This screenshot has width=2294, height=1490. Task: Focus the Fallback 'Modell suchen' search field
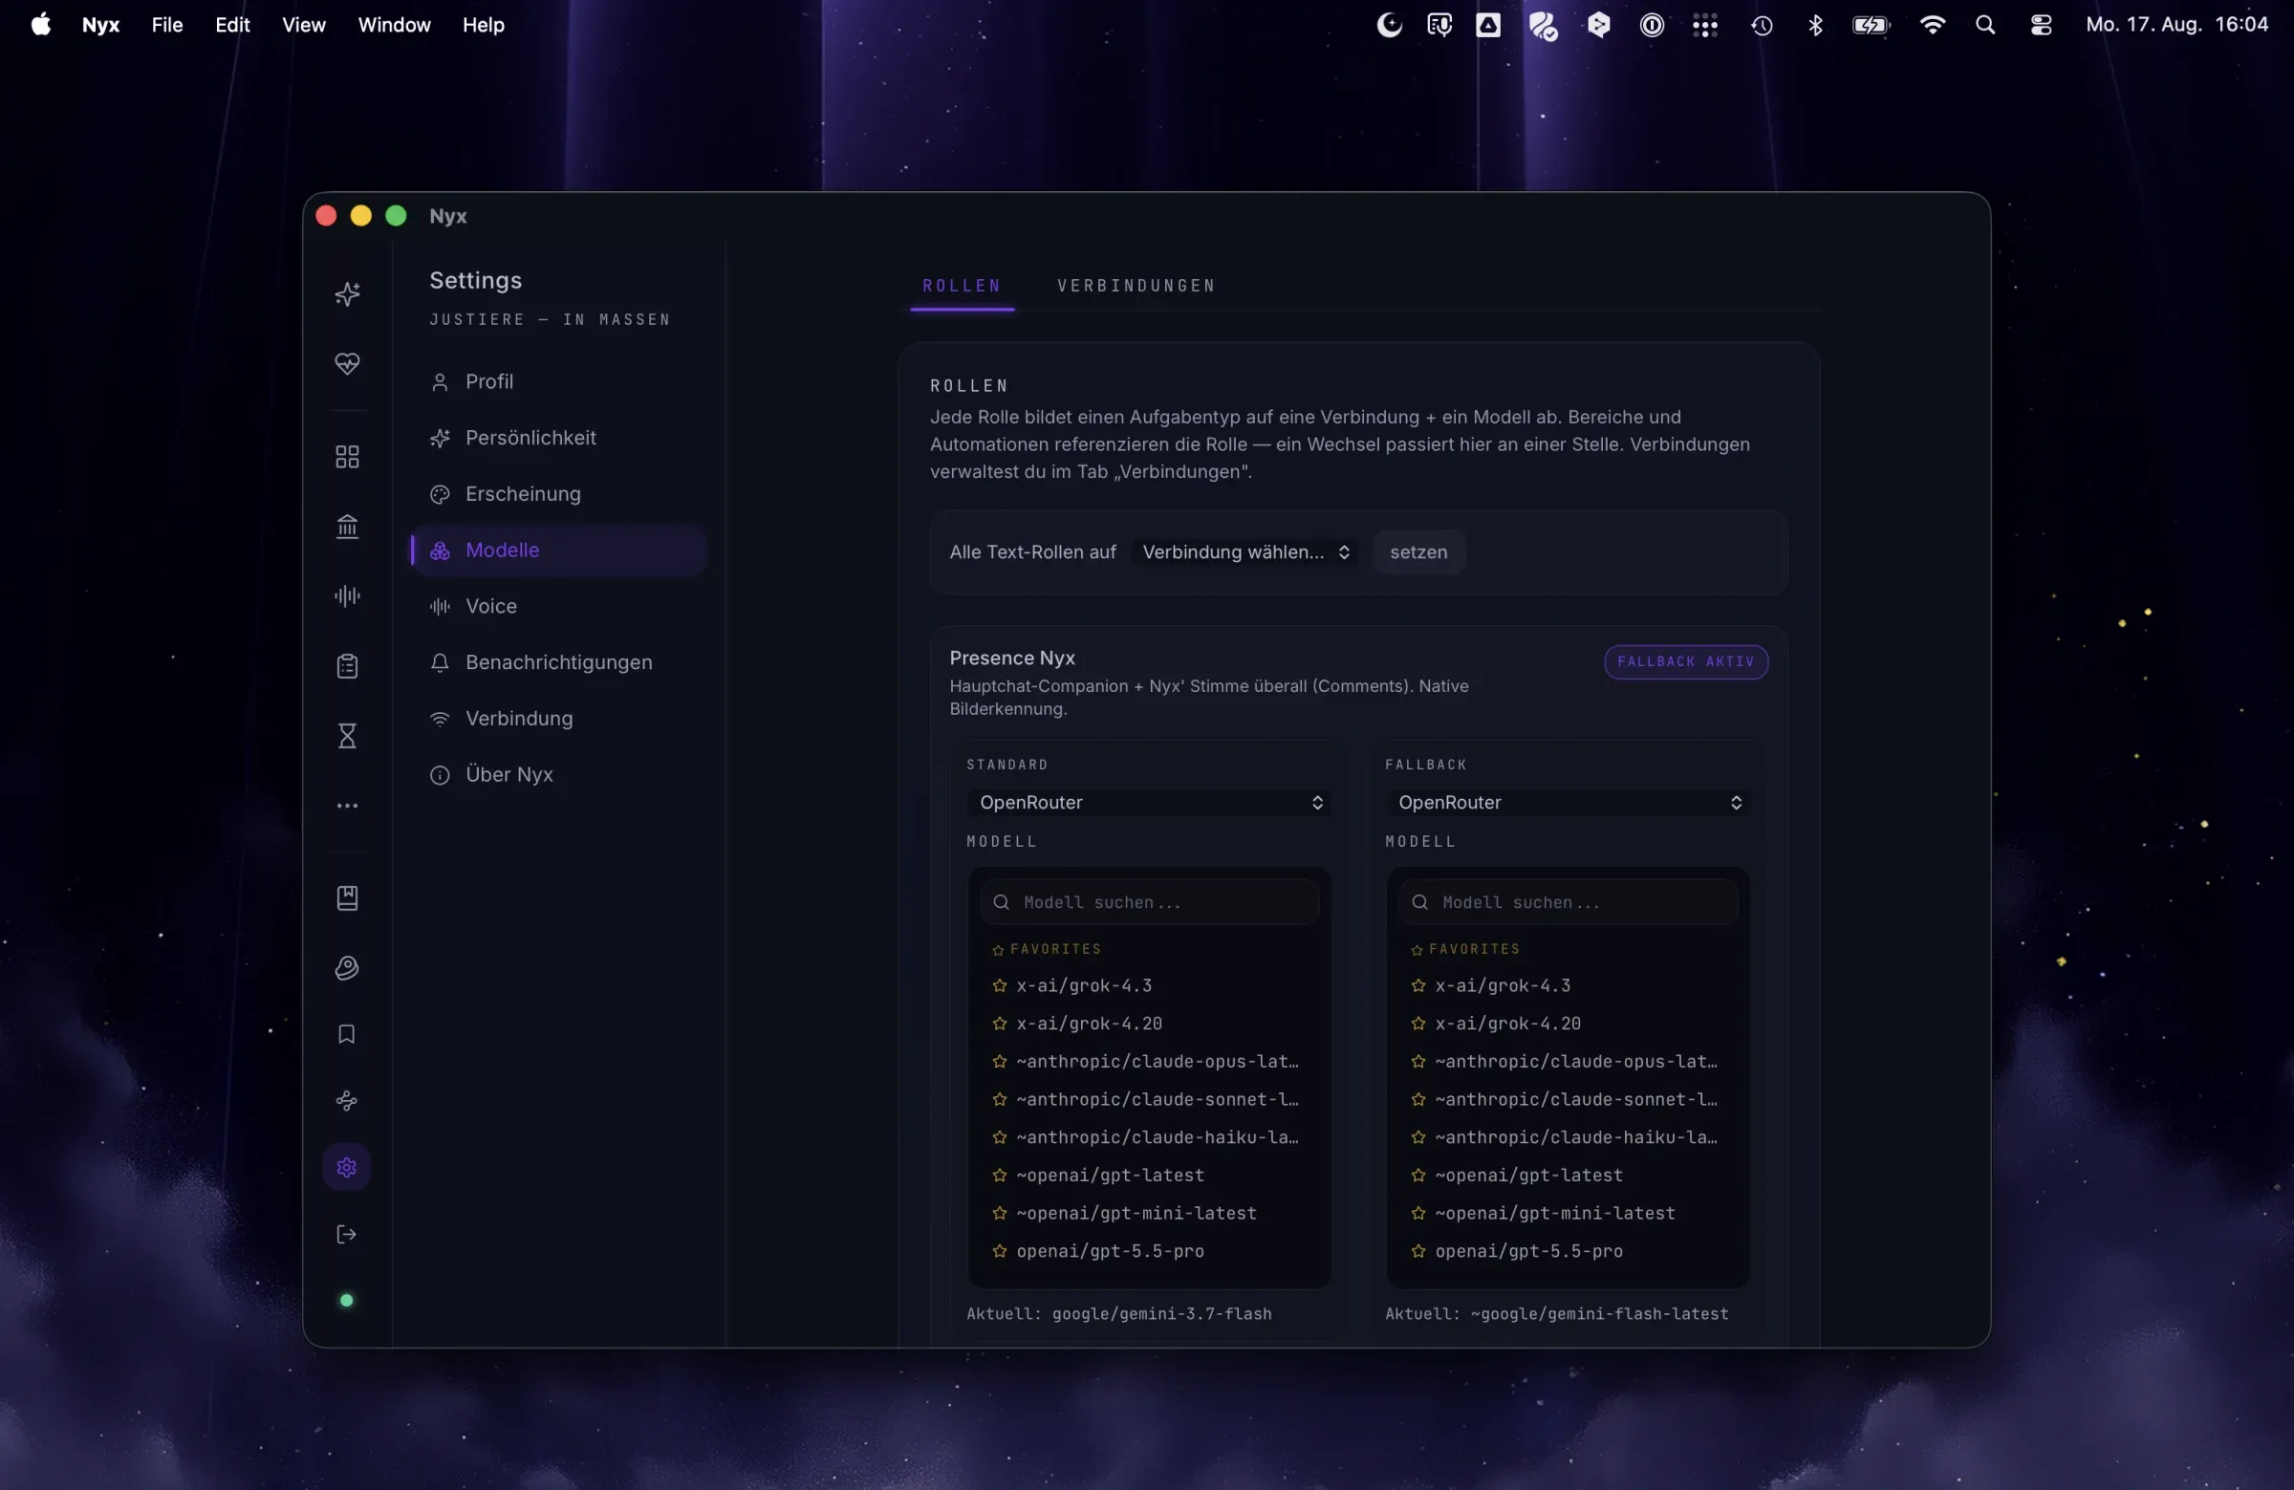coord(1569,902)
